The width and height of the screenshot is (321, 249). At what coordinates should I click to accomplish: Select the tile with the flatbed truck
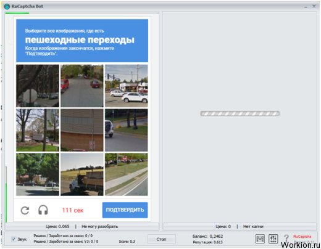[82, 174]
